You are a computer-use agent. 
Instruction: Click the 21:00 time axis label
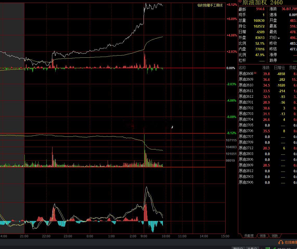24,236
